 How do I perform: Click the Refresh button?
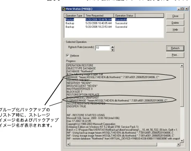pyautogui.click(x=175, y=48)
